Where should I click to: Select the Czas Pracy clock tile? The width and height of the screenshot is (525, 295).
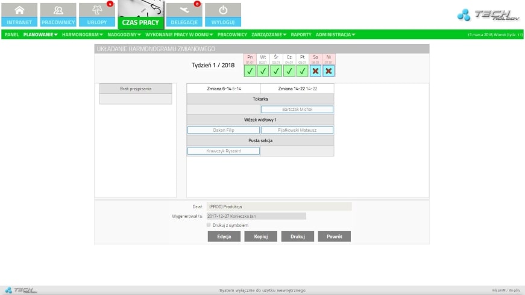click(x=140, y=13)
